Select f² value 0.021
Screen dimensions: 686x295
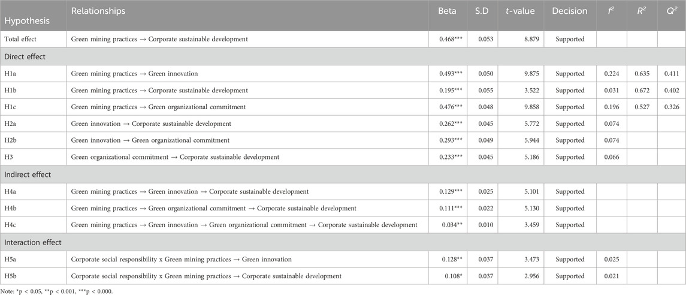tap(612, 276)
